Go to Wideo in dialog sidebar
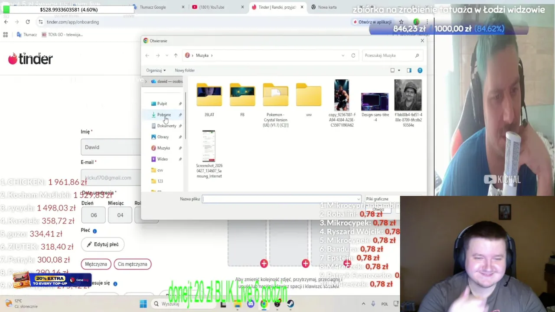 [x=162, y=159]
